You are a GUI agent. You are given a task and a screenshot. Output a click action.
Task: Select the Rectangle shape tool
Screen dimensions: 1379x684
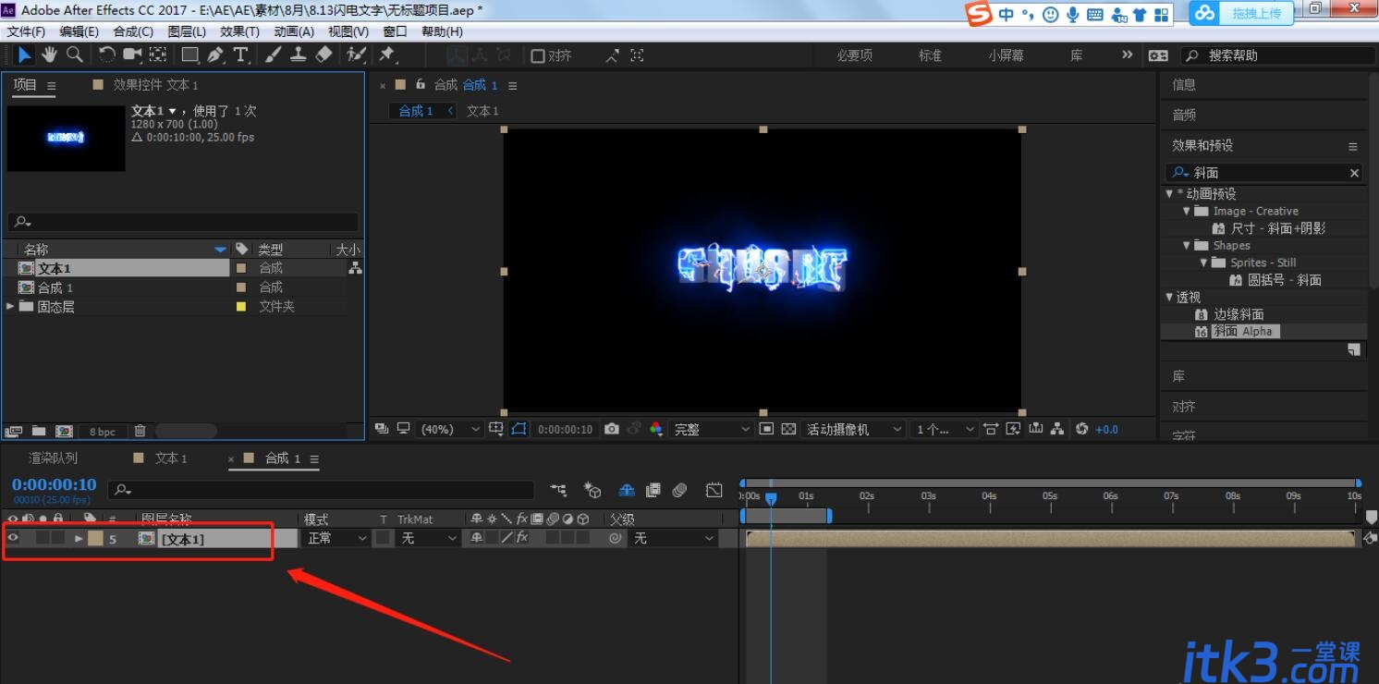click(x=190, y=55)
